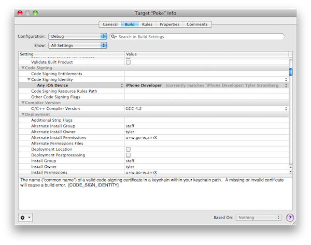Collapse the Code Signing section
The width and height of the screenshot is (311, 245).
(x=23, y=68)
